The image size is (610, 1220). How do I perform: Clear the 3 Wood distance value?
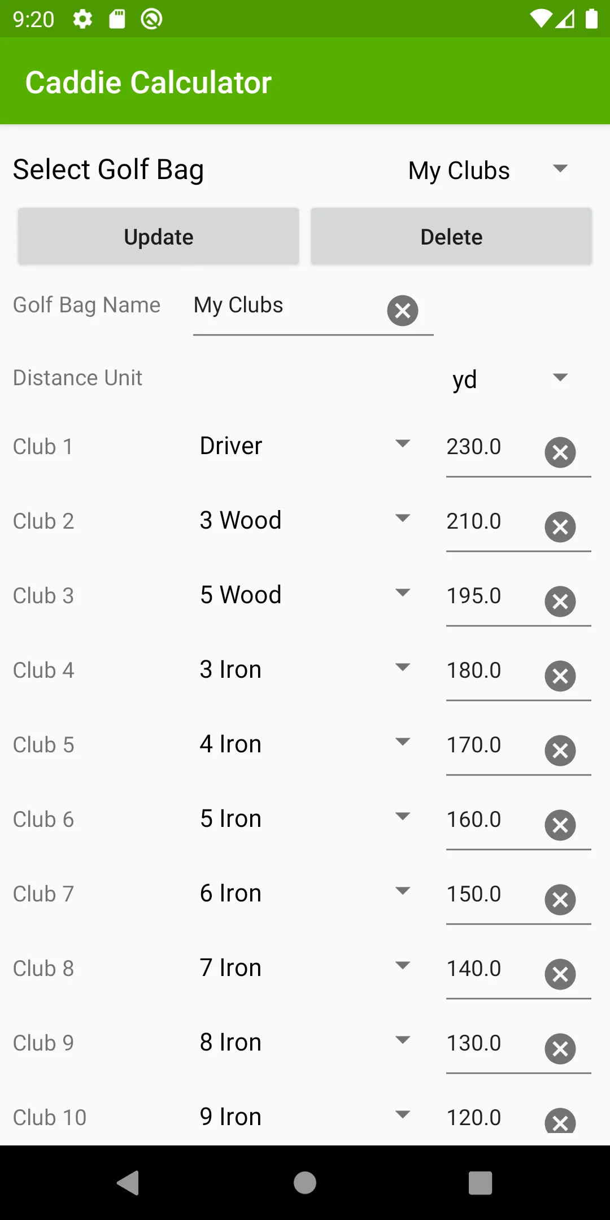pyautogui.click(x=560, y=526)
